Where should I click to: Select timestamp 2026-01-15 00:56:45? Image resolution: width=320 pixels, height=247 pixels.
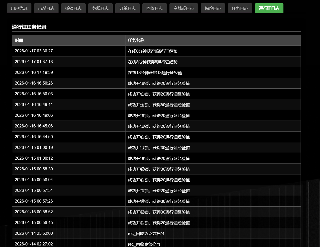pyautogui.click(x=34, y=222)
